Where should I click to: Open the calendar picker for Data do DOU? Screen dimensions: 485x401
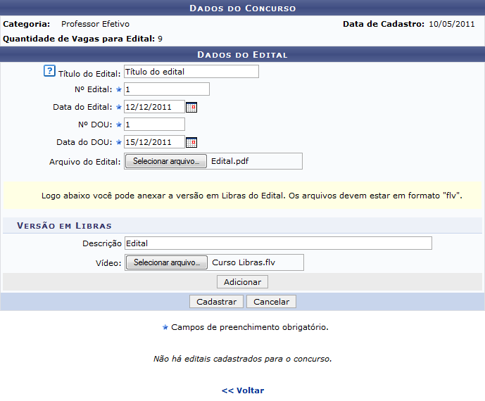(x=191, y=142)
